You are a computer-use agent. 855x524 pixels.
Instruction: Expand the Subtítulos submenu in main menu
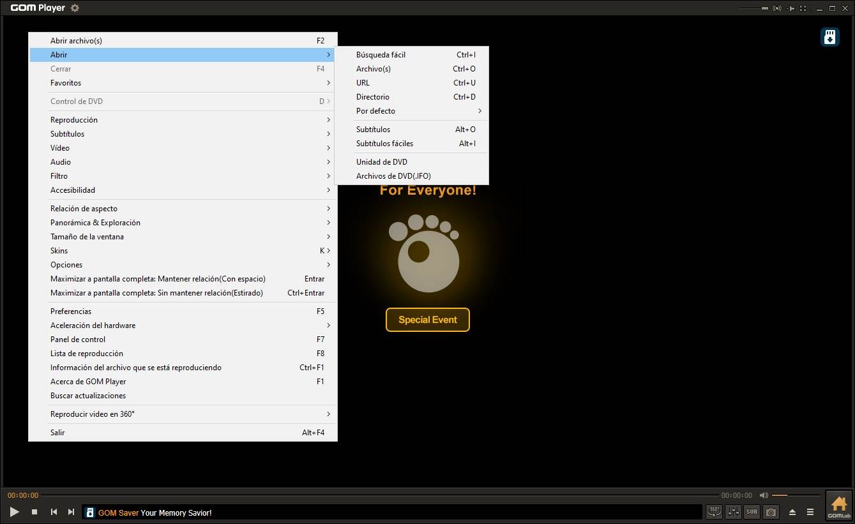coord(183,134)
